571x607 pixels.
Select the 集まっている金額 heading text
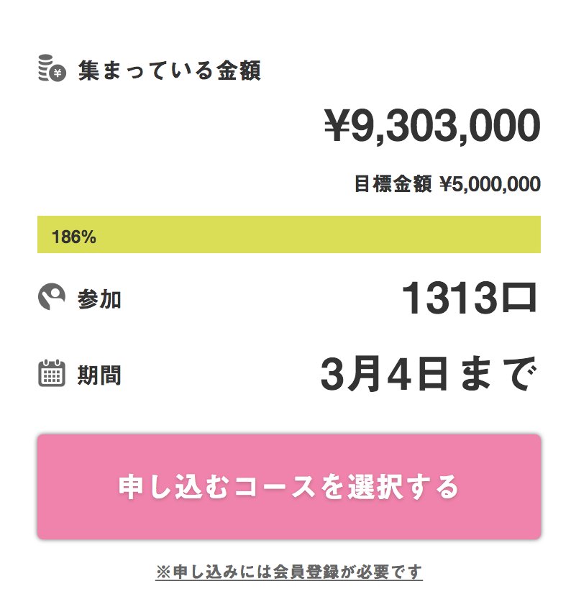(169, 71)
